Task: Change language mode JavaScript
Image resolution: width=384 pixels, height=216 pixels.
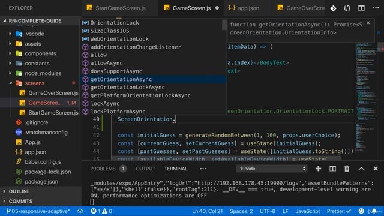Action: tap(308, 211)
